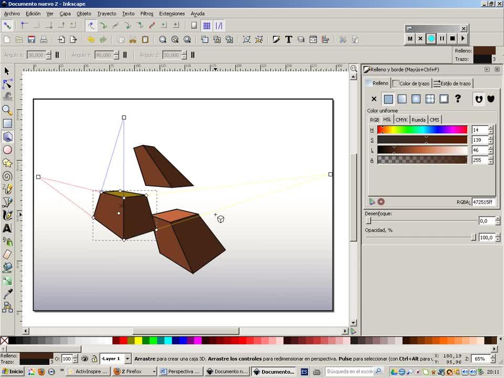Choose the Text tool in toolbox

pos(7,228)
